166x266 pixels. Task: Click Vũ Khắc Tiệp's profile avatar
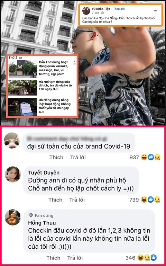coord(86,11)
